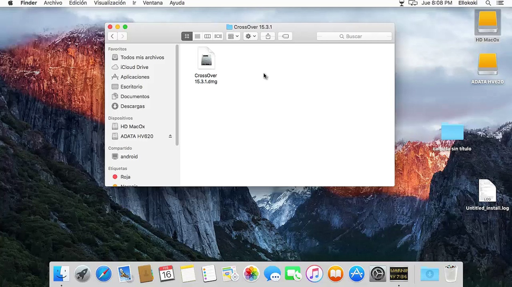Open the Archivo menu
512x287 pixels.
click(53, 3)
